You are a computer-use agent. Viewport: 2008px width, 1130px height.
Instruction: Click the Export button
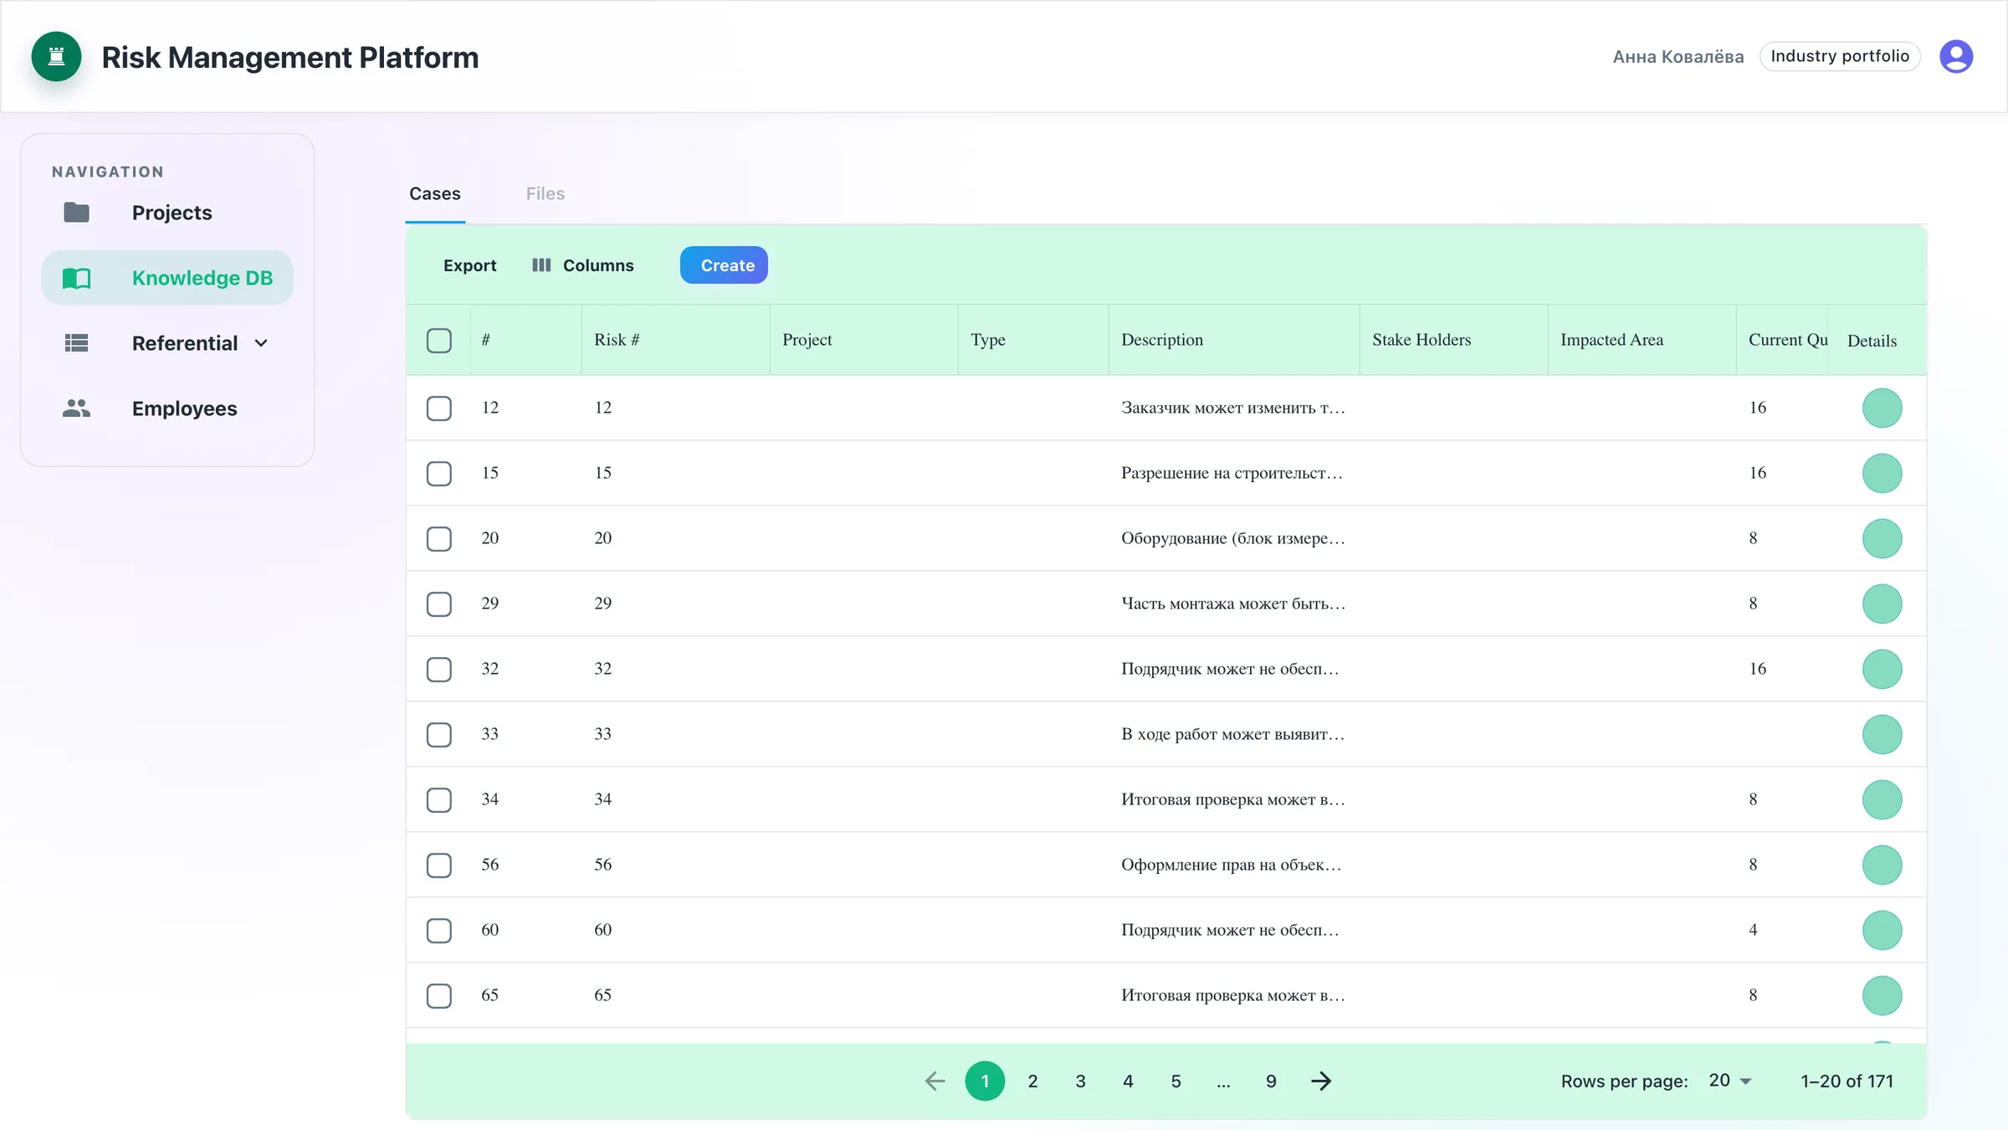[x=470, y=265]
